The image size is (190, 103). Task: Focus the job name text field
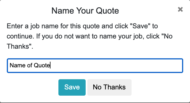(95, 66)
